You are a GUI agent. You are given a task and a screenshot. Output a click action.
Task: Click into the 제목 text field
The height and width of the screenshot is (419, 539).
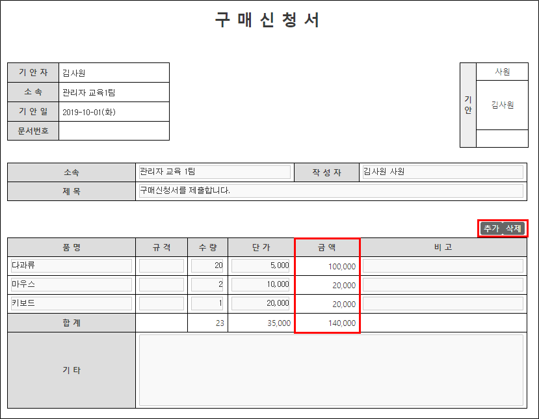330,191
